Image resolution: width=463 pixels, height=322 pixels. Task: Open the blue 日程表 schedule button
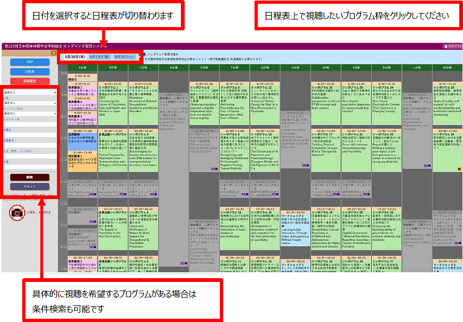(30, 71)
